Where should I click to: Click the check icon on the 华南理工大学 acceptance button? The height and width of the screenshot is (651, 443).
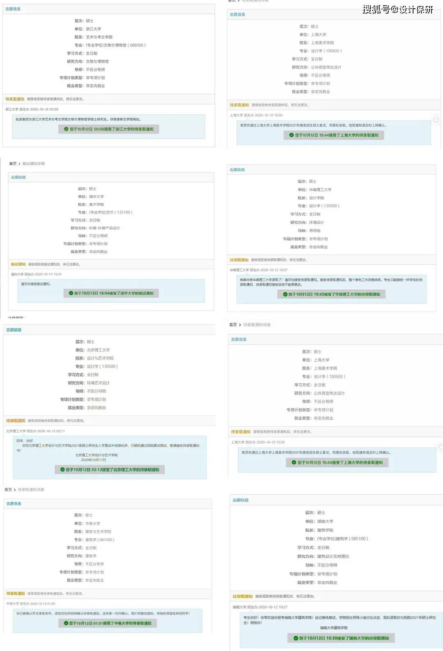pos(285,294)
